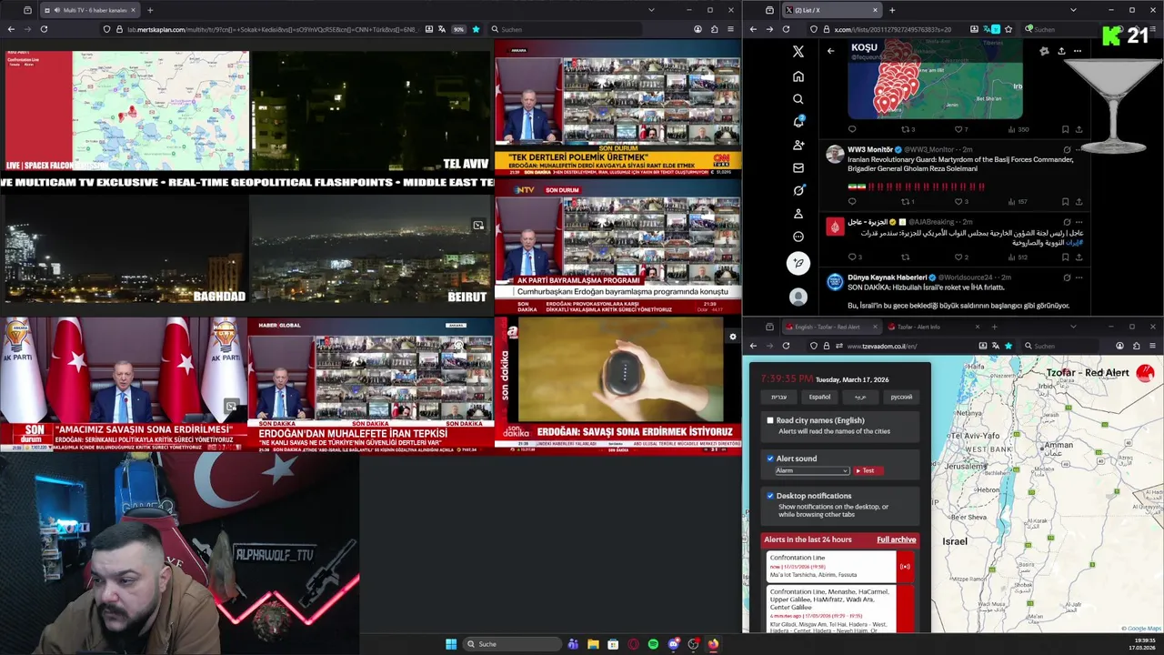Reload the Tzofar Red Alert page

(786, 346)
